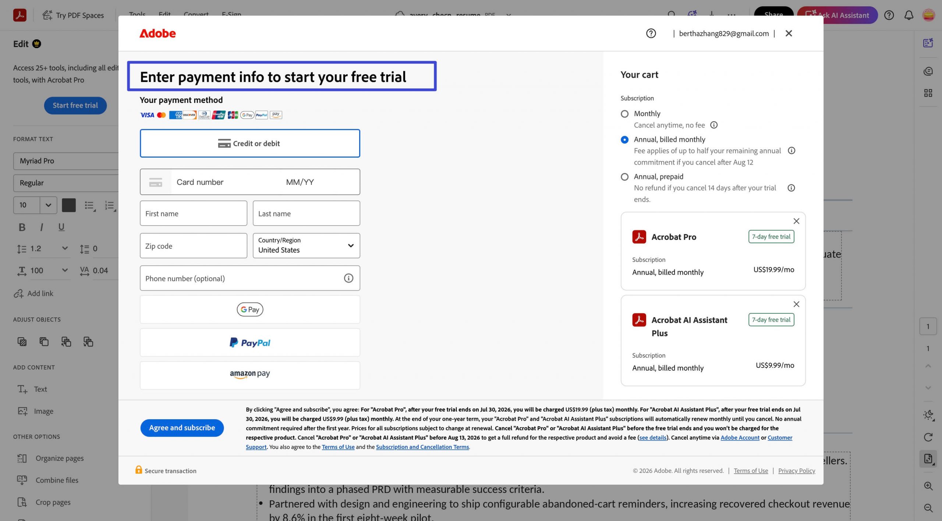Click the help icon in Adobe checkout dialog
Screen dimensions: 942x521
(x=651, y=33)
